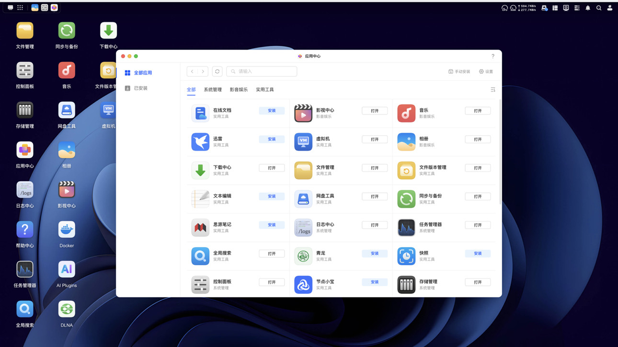The image size is (618, 347).
Task: Launch 网盘工具 desktop shortcut
Action: click(67, 110)
